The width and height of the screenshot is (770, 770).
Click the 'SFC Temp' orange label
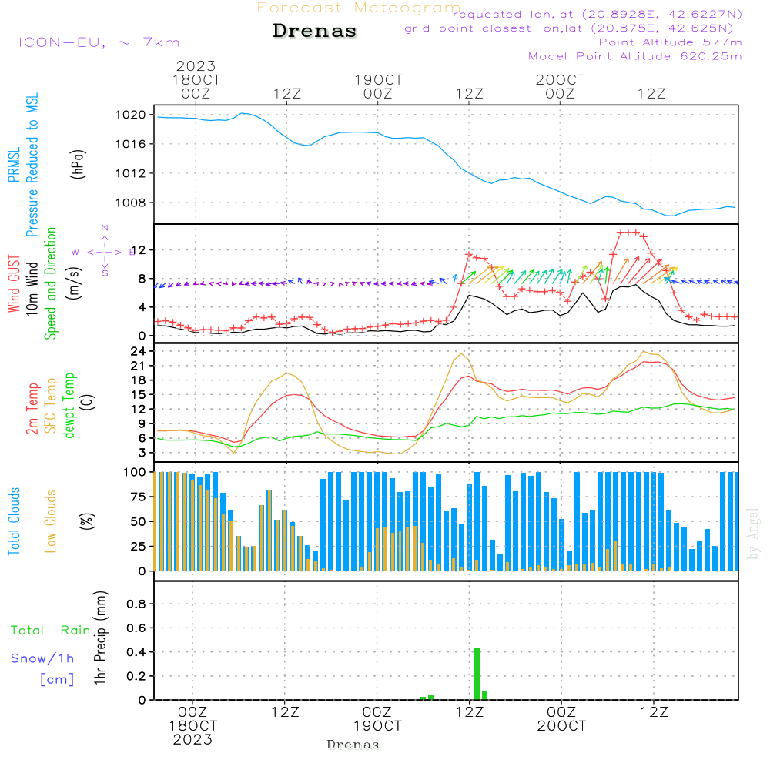[51, 406]
